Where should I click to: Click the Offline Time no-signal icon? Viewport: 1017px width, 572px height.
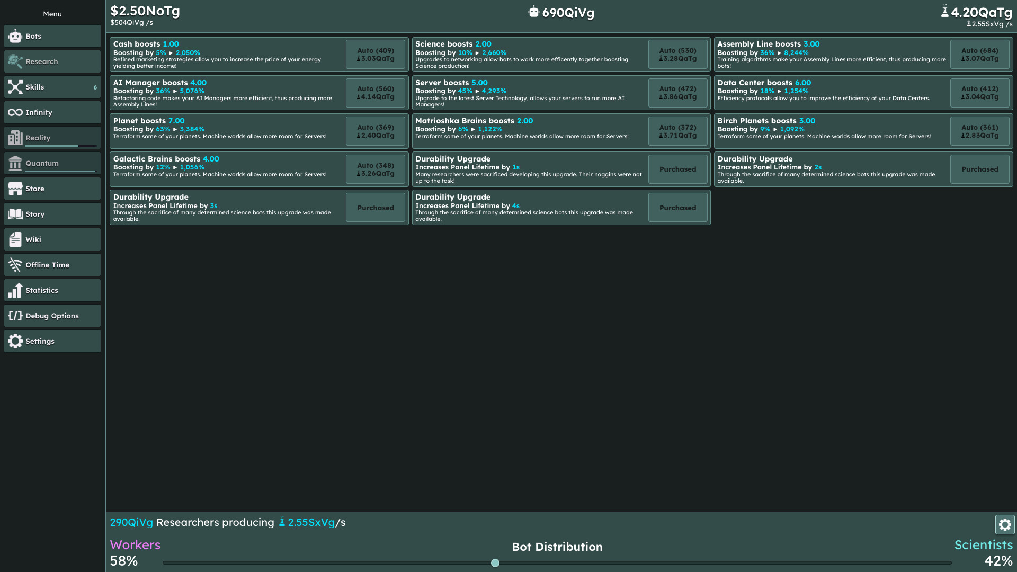pyautogui.click(x=15, y=265)
